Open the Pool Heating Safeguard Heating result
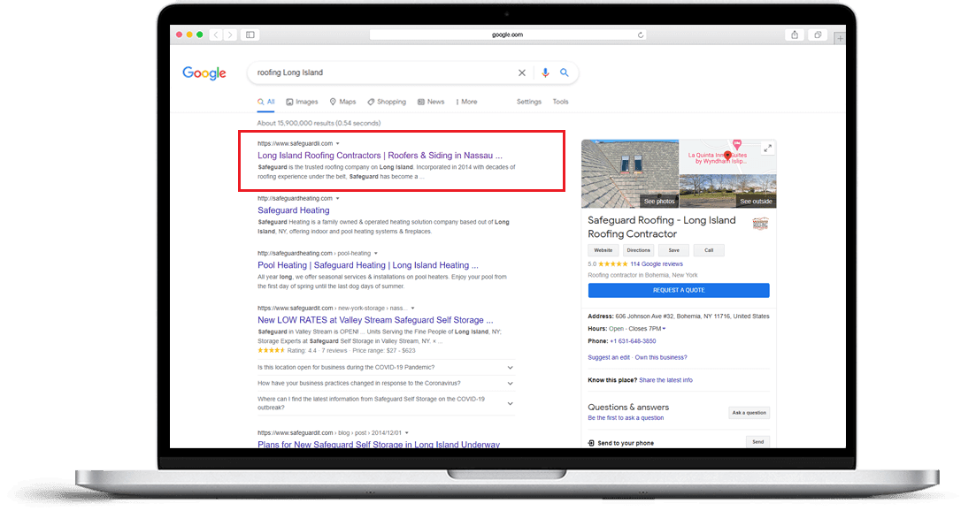Image resolution: width=976 pixels, height=511 pixels. click(x=368, y=265)
